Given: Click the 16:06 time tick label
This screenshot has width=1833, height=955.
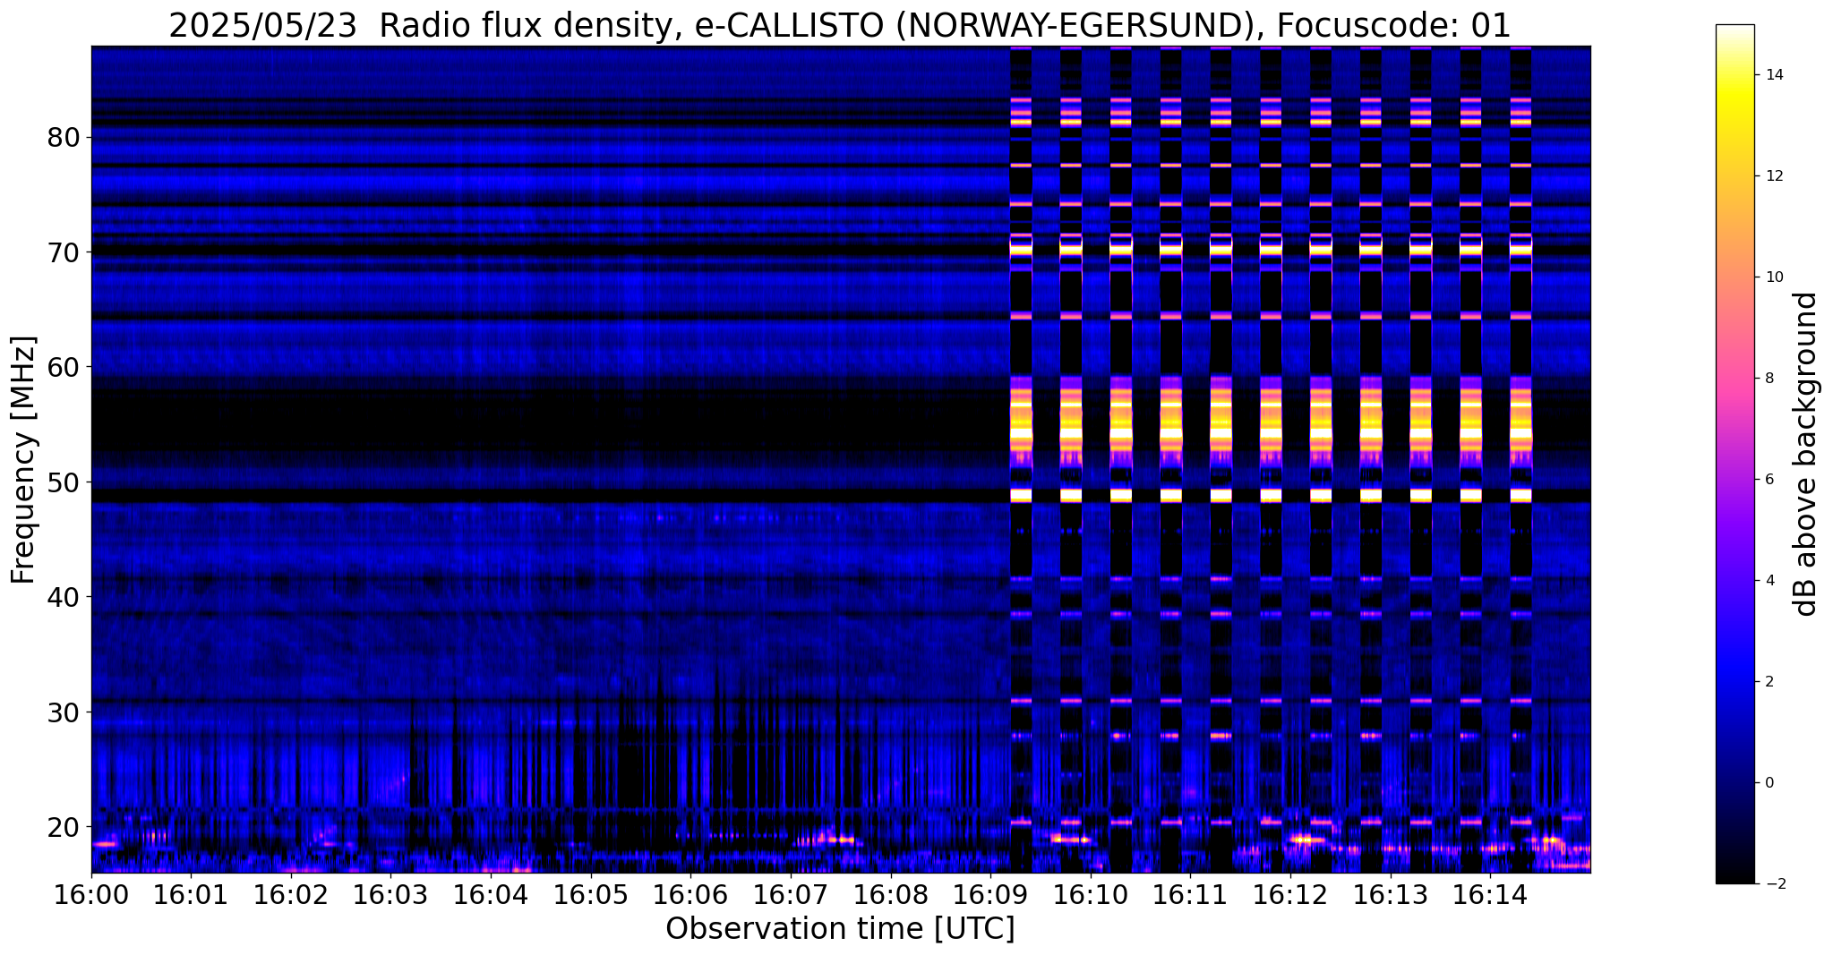Looking at the screenshot, I should [690, 896].
